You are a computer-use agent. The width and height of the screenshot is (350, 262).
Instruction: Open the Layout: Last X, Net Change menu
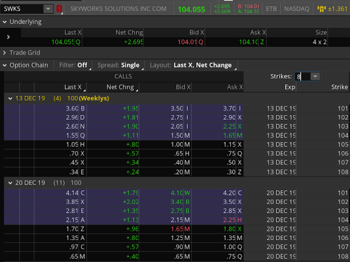click(x=192, y=65)
